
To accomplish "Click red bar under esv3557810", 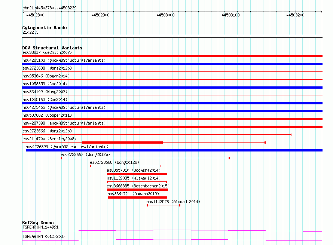I will coord(137,174).
